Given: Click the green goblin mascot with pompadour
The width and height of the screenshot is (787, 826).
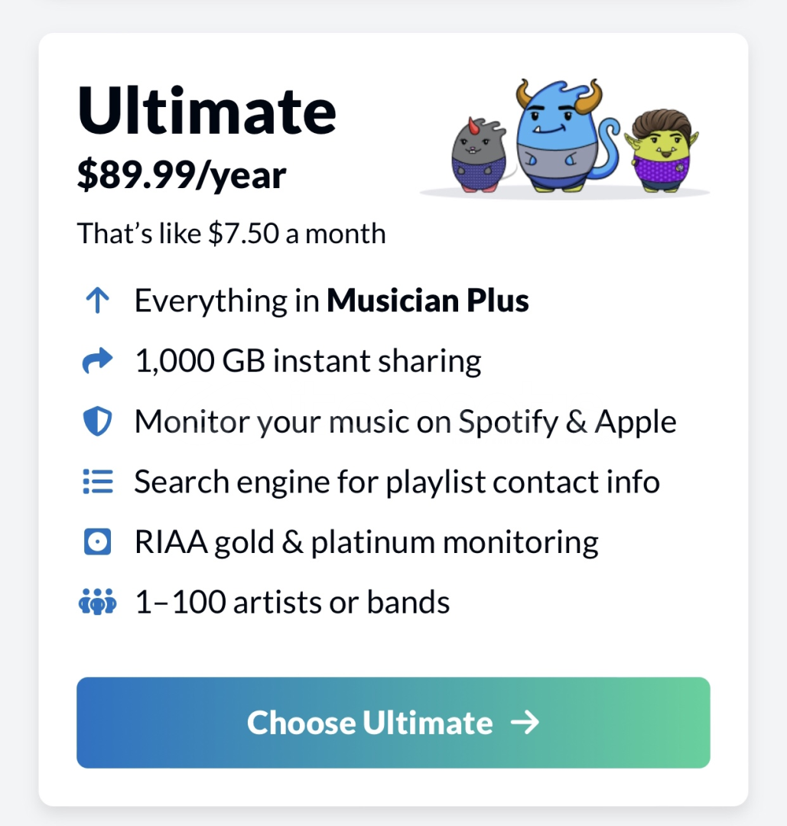Looking at the screenshot, I should click(x=662, y=150).
